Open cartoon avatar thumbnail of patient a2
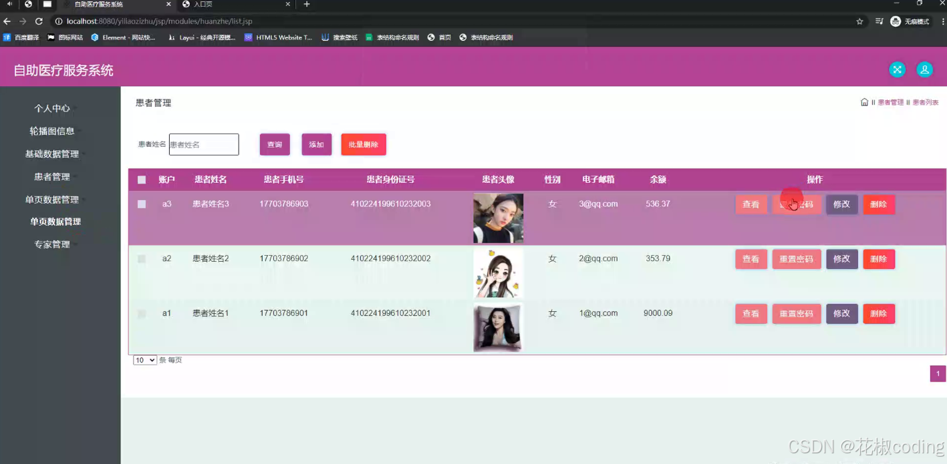 click(499, 272)
